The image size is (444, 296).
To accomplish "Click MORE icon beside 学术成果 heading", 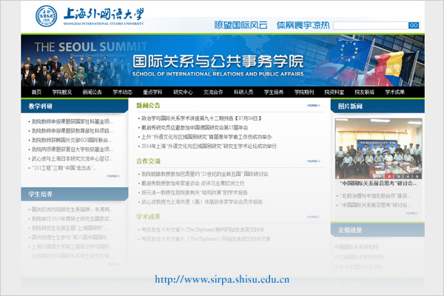I will [x=313, y=217].
